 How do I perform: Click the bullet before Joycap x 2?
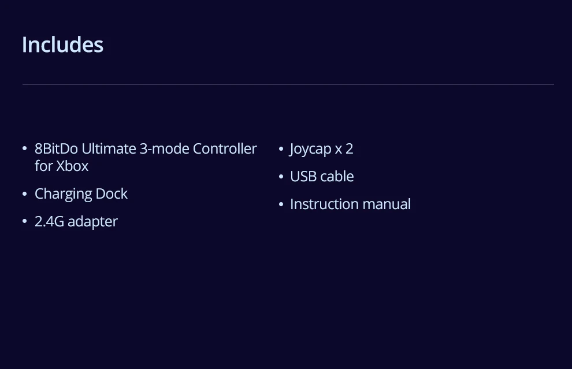[x=281, y=149]
